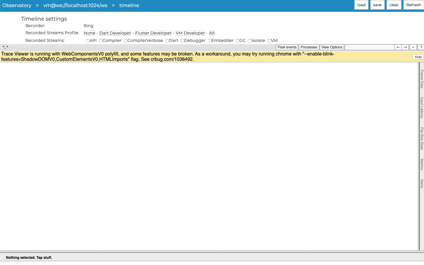Open the Processes dropdown
The width and height of the screenshot is (424, 265).
309,47
